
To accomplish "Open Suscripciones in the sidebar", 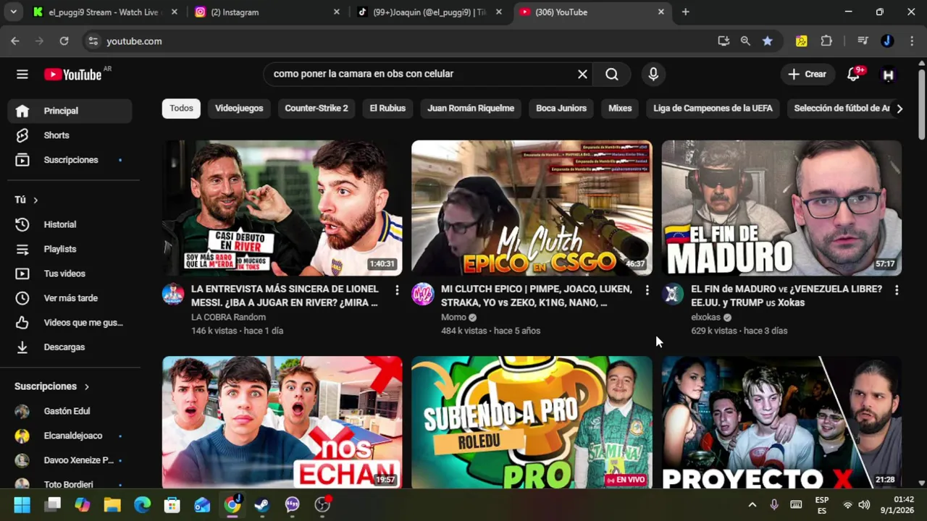I will [70, 160].
